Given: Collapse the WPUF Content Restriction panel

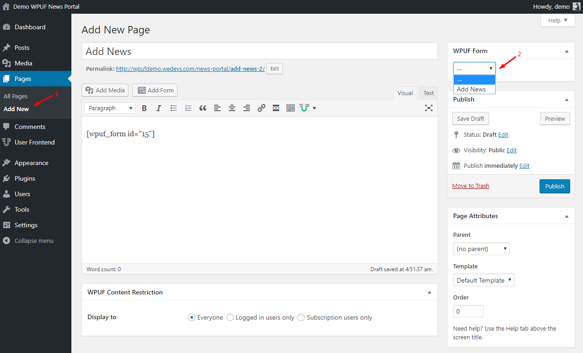Looking at the screenshot, I should pyautogui.click(x=429, y=292).
